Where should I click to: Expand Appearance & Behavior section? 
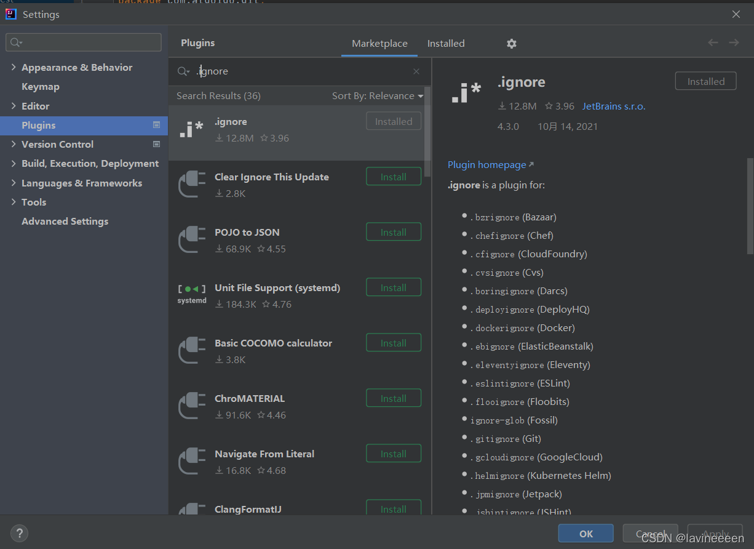pyautogui.click(x=14, y=67)
